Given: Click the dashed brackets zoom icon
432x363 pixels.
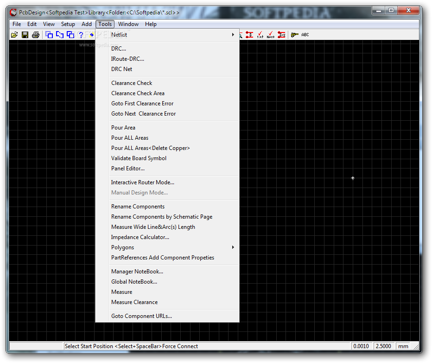Looking at the screenshot, I should pyautogui.click(x=60, y=35).
